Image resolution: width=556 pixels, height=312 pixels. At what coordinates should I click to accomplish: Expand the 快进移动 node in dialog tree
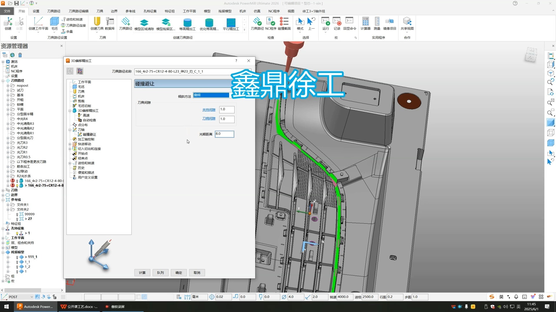click(x=70, y=144)
